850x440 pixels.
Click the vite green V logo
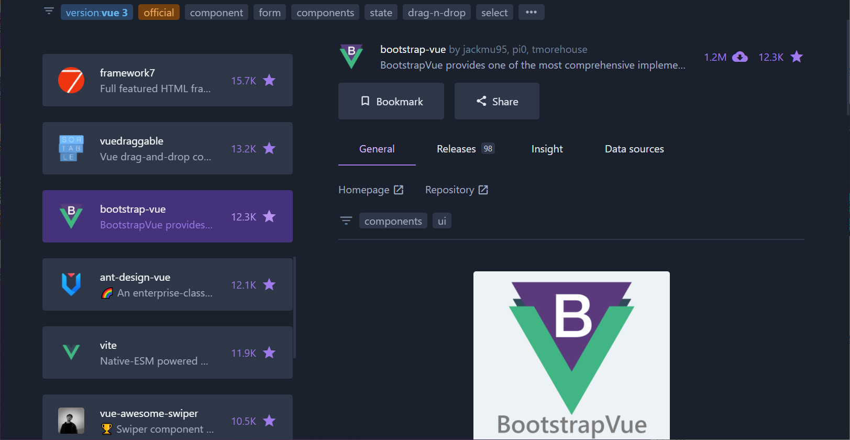71,352
